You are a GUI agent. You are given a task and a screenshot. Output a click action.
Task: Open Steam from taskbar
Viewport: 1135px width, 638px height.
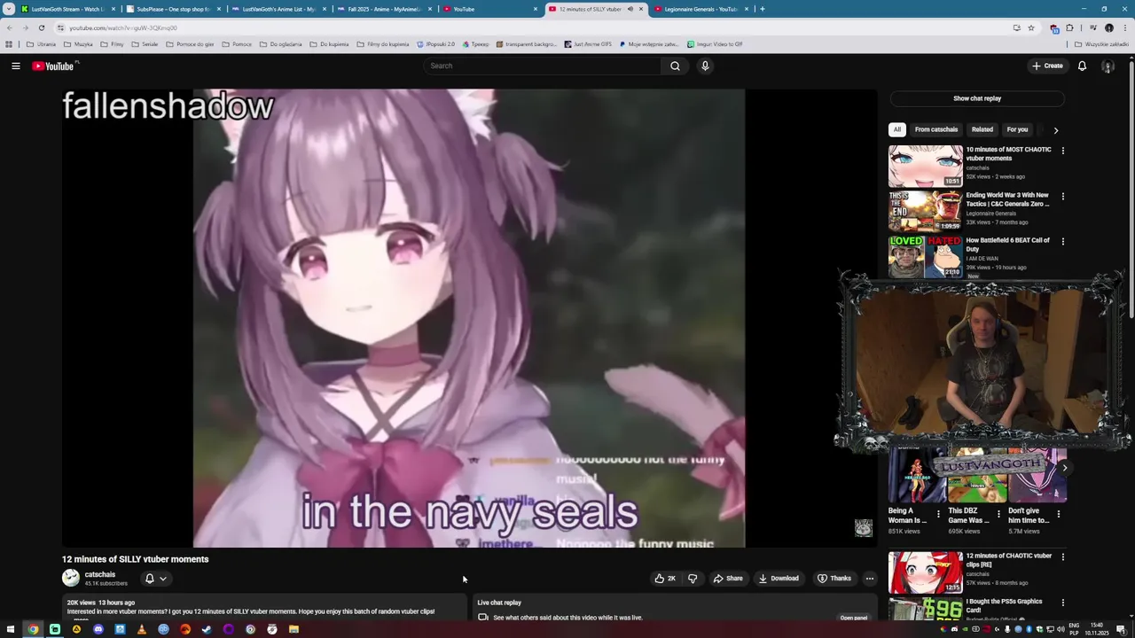(x=207, y=629)
